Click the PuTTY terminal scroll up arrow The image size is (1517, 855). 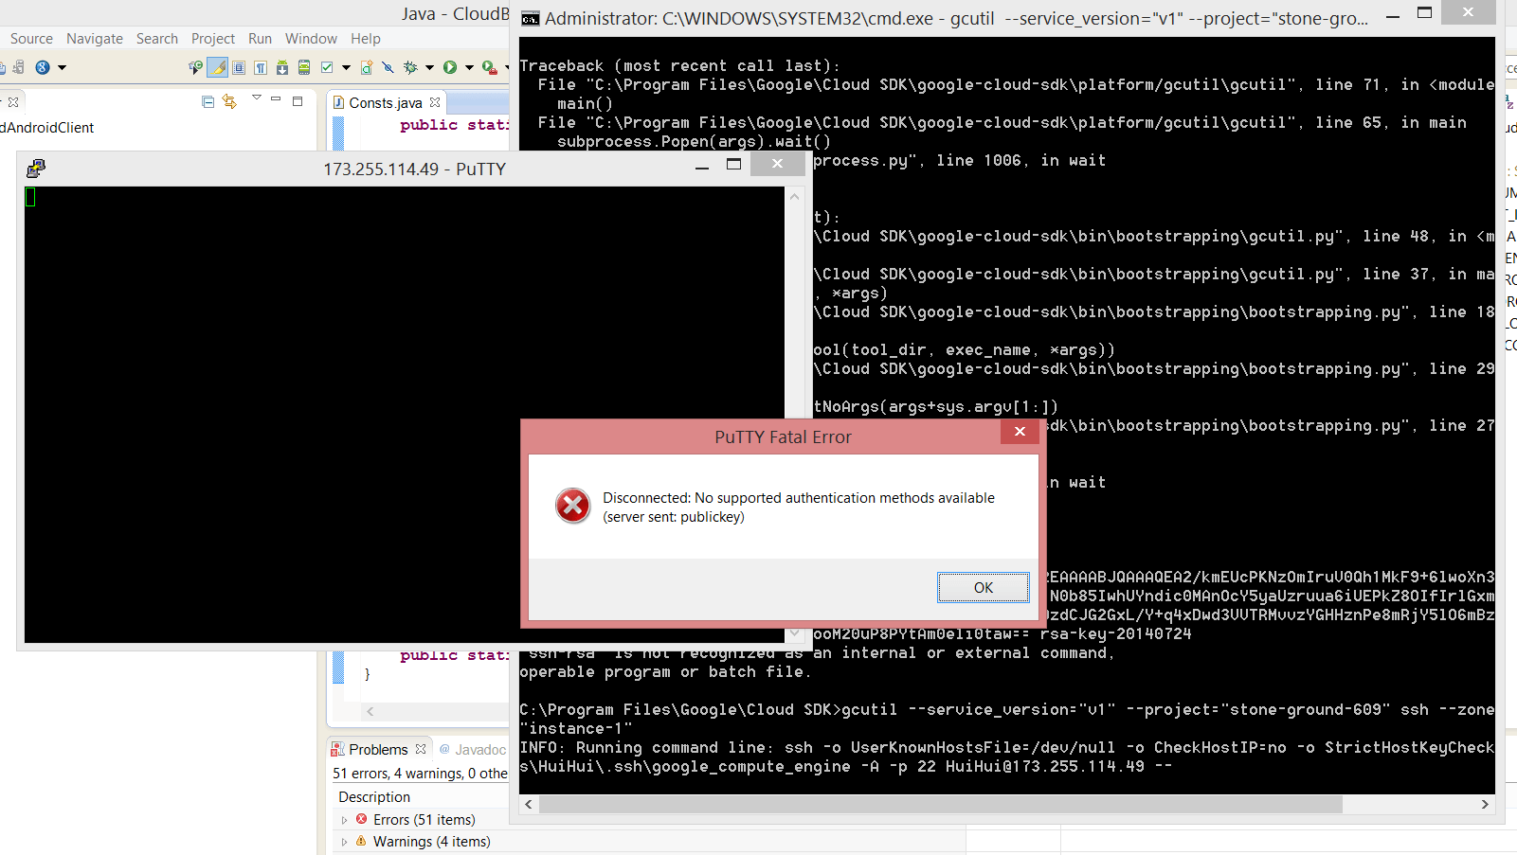pyautogui.click(x=795, y=196)
